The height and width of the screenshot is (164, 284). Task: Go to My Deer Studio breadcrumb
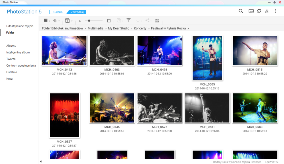click(x=119, y=28)
